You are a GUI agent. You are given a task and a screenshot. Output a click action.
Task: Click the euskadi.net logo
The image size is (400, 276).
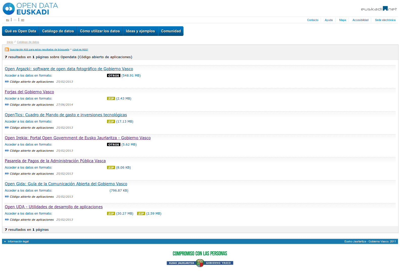379,9
